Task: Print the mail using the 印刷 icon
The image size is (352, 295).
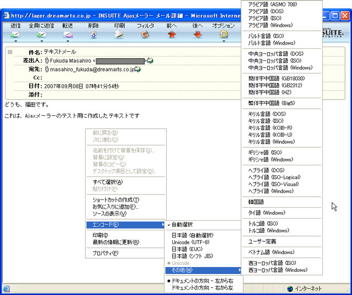Action: [119, 35]
